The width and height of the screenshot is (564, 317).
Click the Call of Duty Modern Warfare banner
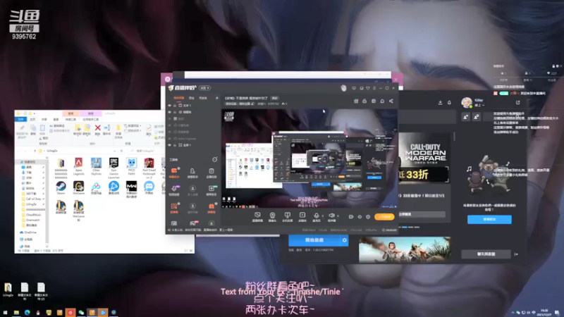point(424,158)
